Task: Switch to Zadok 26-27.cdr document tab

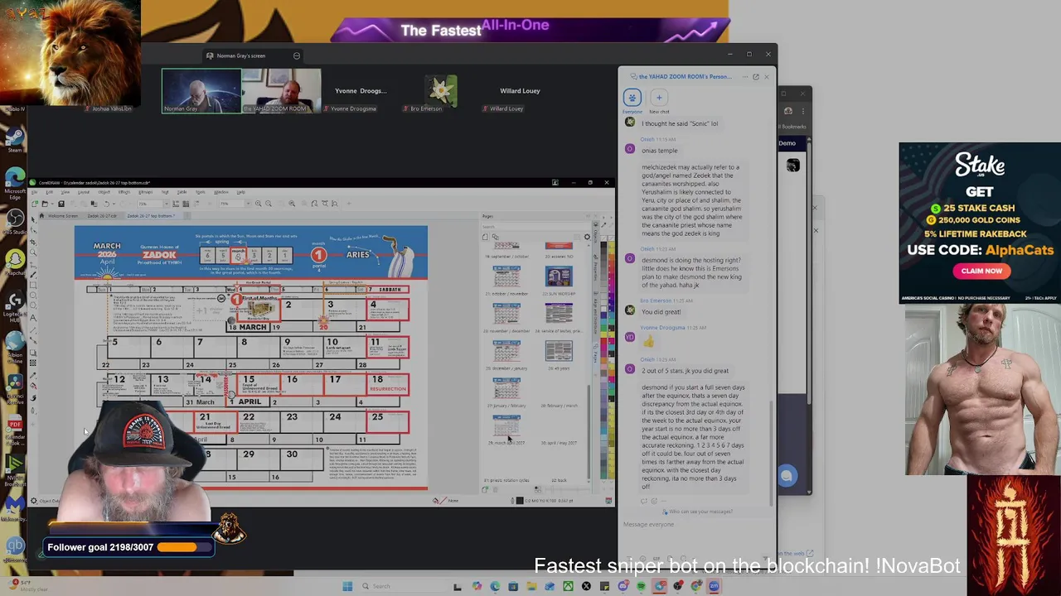Action: tap(102, 216)
